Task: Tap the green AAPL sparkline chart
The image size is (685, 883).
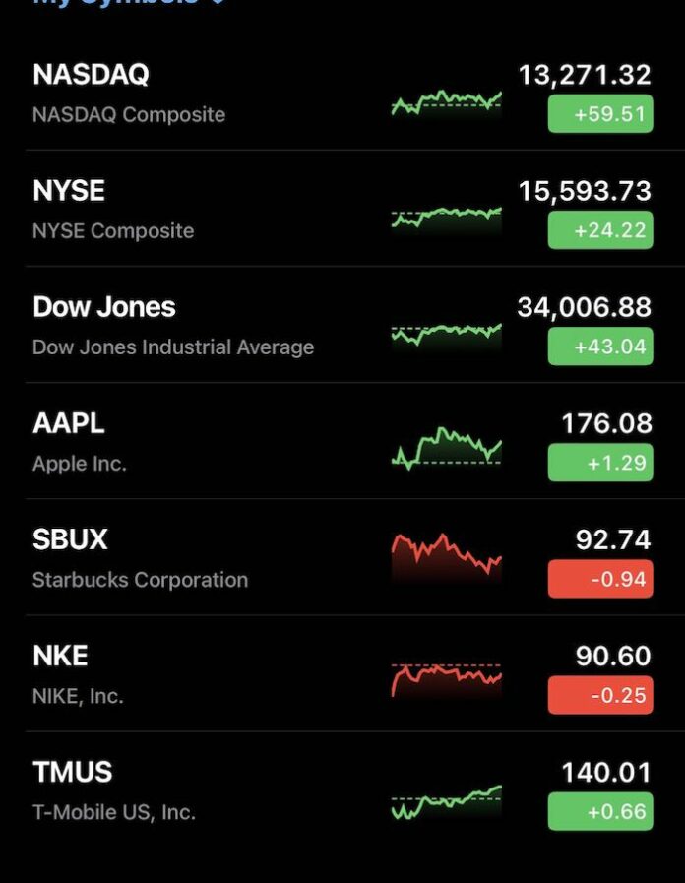Action: [x=446, y=447]
